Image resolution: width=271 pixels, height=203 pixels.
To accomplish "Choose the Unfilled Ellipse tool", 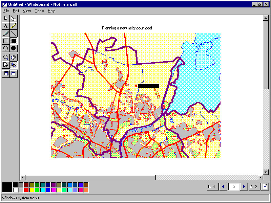I will coord(6,48).
